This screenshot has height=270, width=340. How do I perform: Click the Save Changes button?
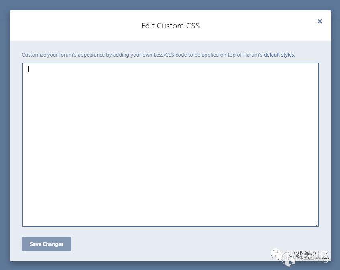(x=47, y=244)
